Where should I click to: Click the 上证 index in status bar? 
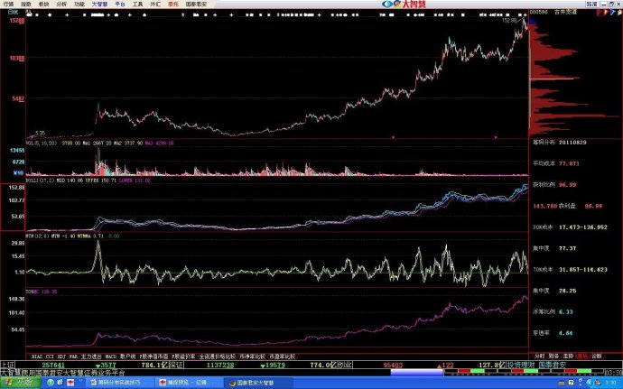[9, 365]
